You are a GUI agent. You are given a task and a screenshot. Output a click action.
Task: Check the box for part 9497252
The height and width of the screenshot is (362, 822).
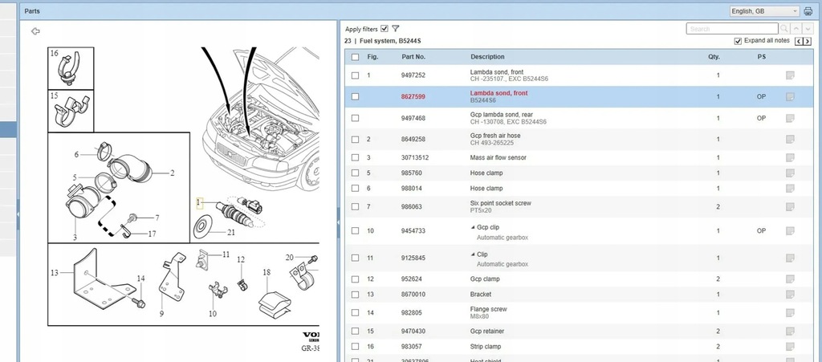[x=356, y=75]
